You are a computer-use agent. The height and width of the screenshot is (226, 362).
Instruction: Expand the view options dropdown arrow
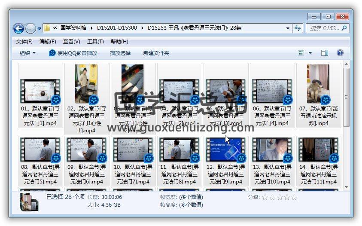point(310,53)
